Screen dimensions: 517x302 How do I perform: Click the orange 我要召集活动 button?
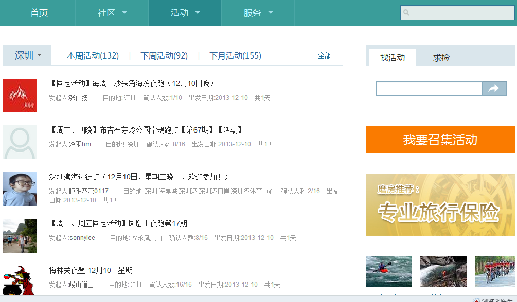pyautogui.click(x=440, y=140)
